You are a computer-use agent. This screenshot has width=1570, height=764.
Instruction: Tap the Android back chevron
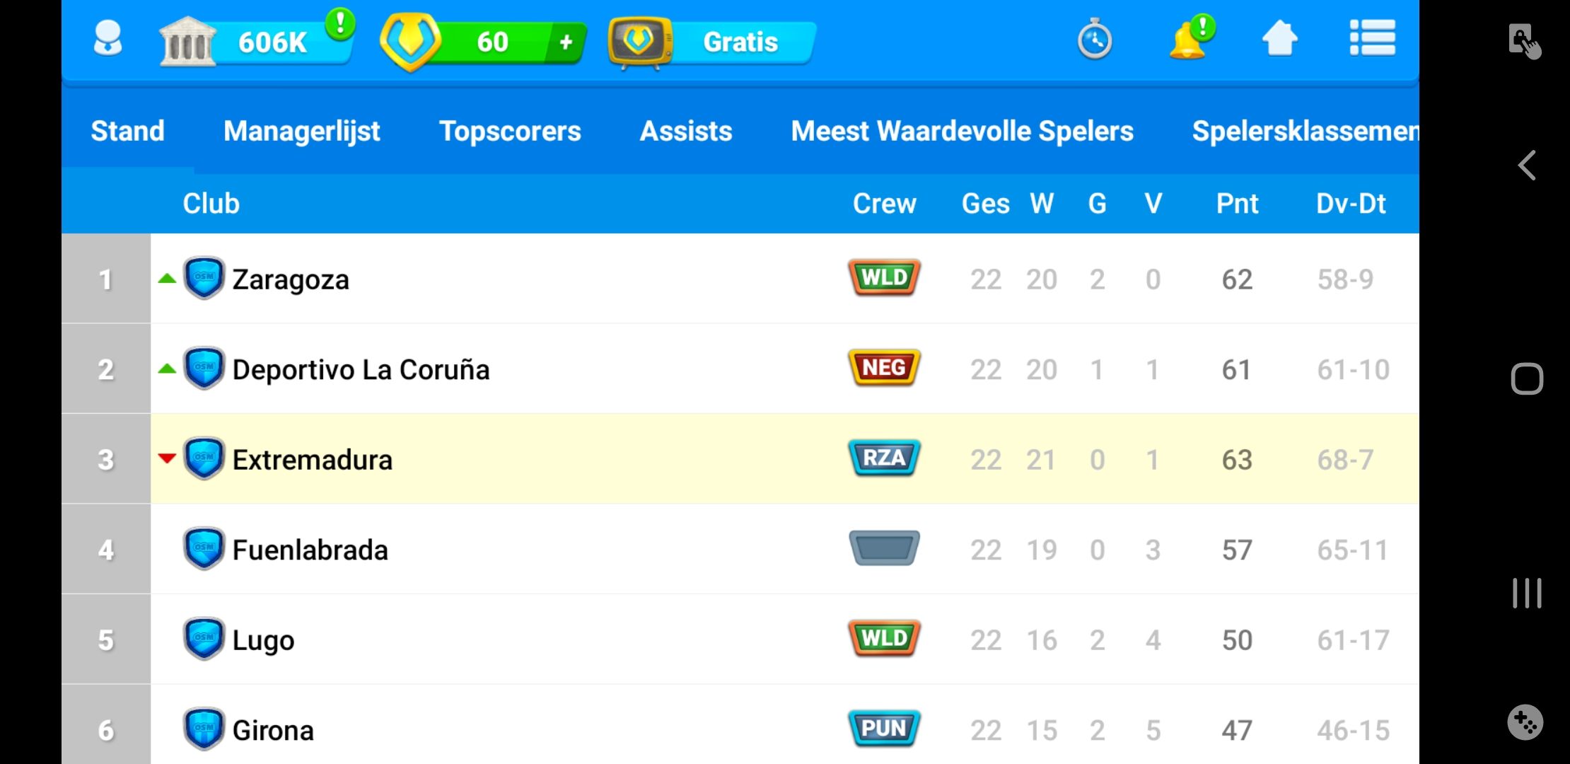point(1527,166)
